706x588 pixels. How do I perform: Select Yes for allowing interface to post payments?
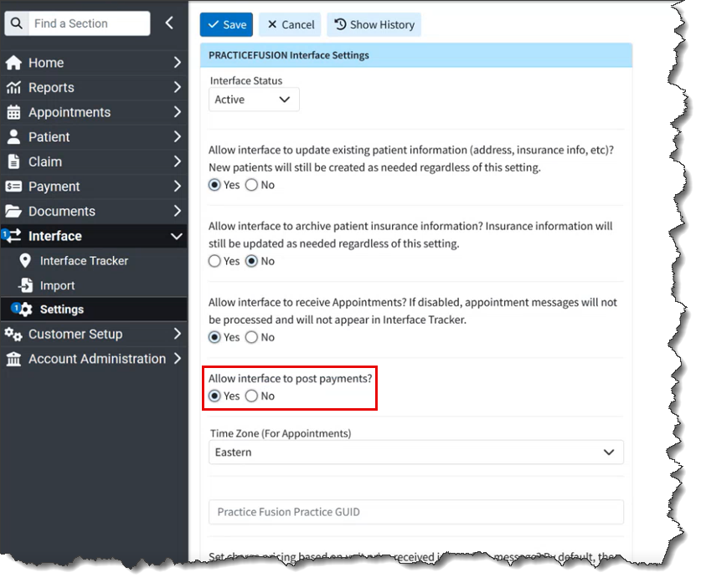click(x=214, y=396)
